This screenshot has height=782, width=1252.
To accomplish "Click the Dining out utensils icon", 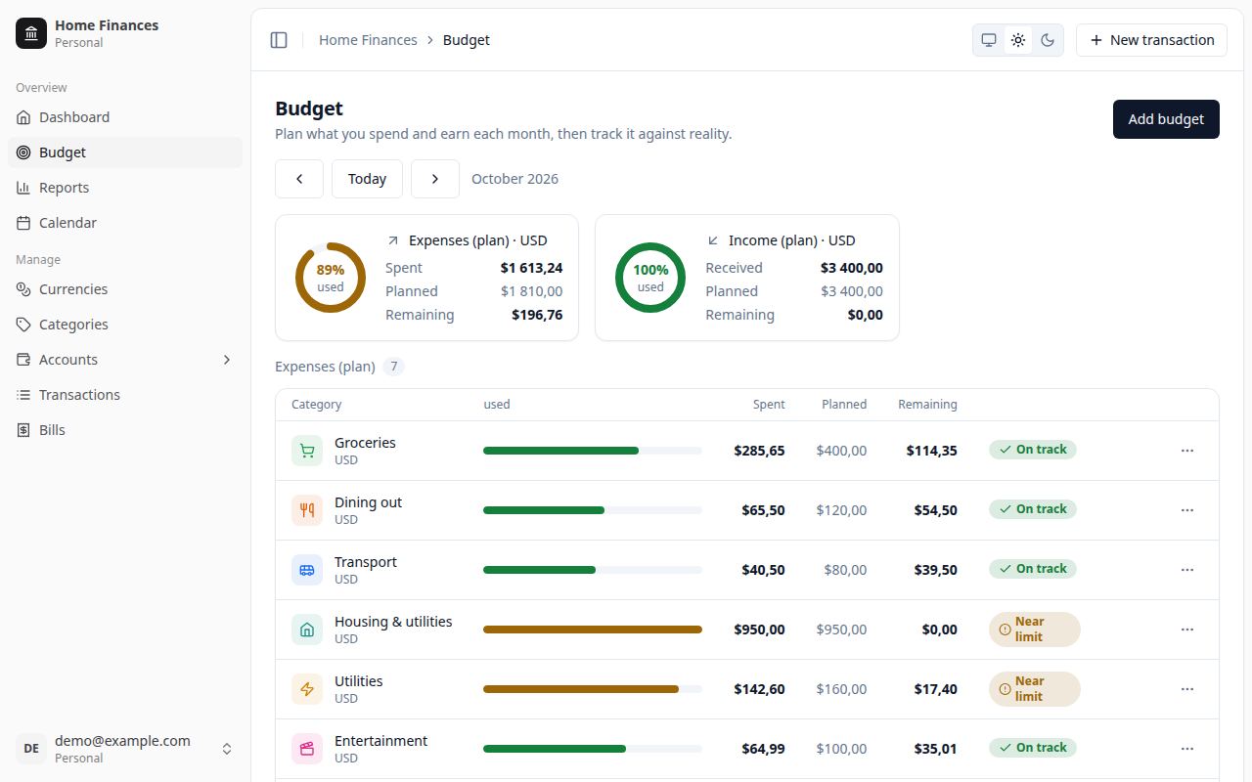I will click(307, 510).
